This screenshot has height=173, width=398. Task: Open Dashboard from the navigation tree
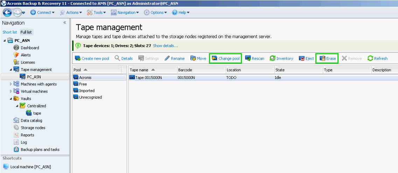[x=26, y=48]
